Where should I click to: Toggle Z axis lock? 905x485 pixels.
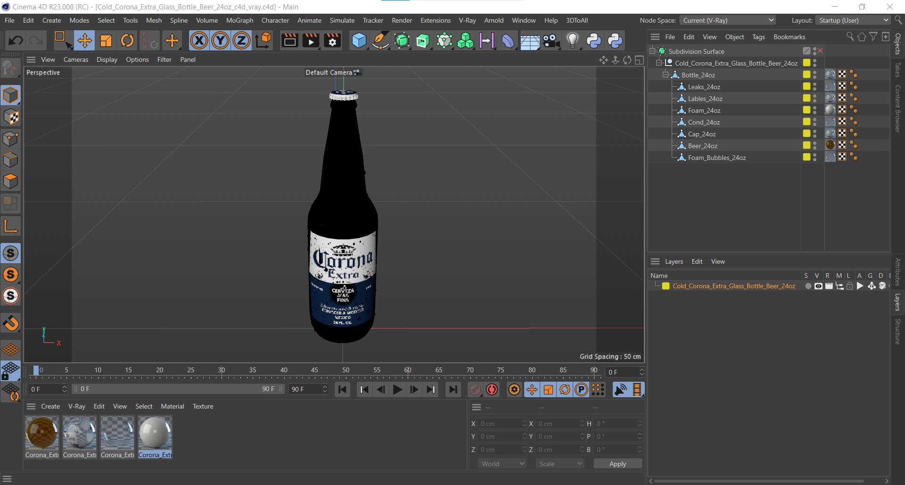tap(241, 41)
